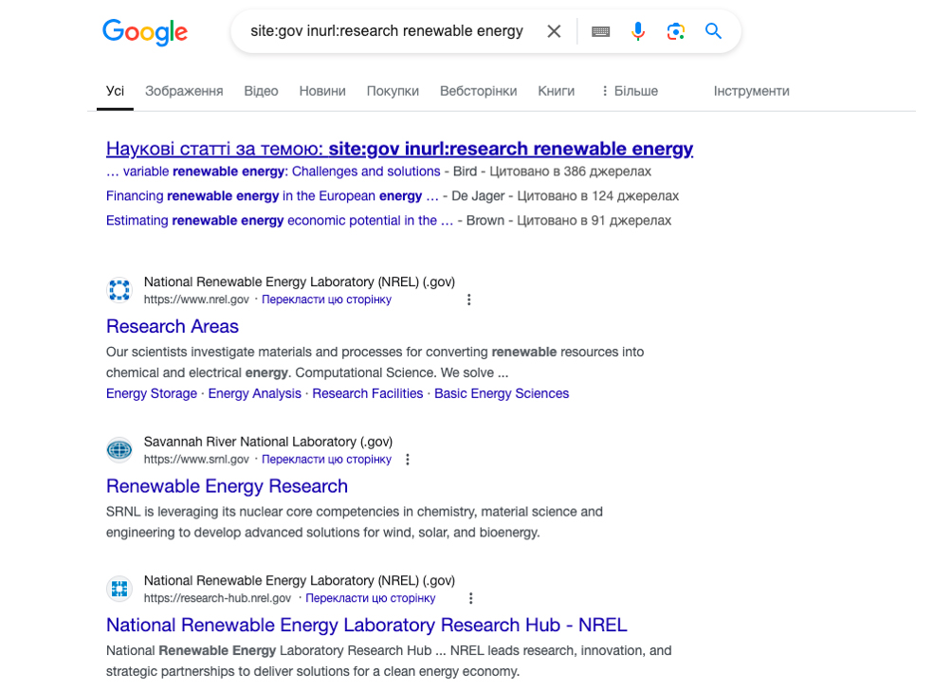Switch to the Покупки tab
This screenshot has width=951, height=690.
point(393,91)
